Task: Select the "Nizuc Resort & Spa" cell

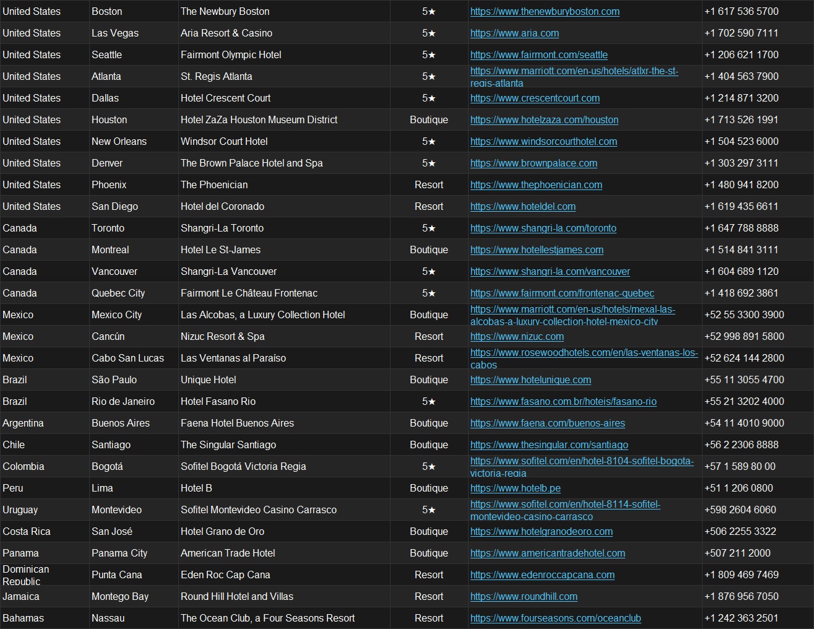Action: click(284, 336)
